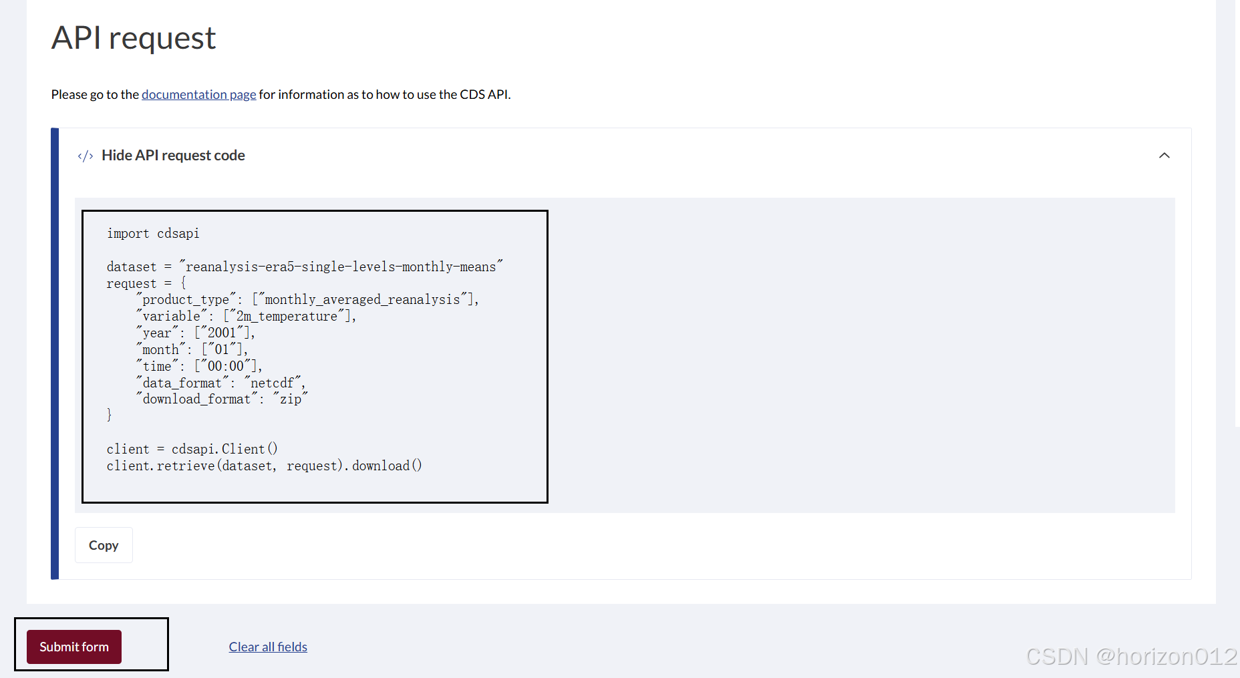This screenshot has height=678, width=1240.
Task: Click the 'product_type' code line
Action: click(x=307, y=299)
